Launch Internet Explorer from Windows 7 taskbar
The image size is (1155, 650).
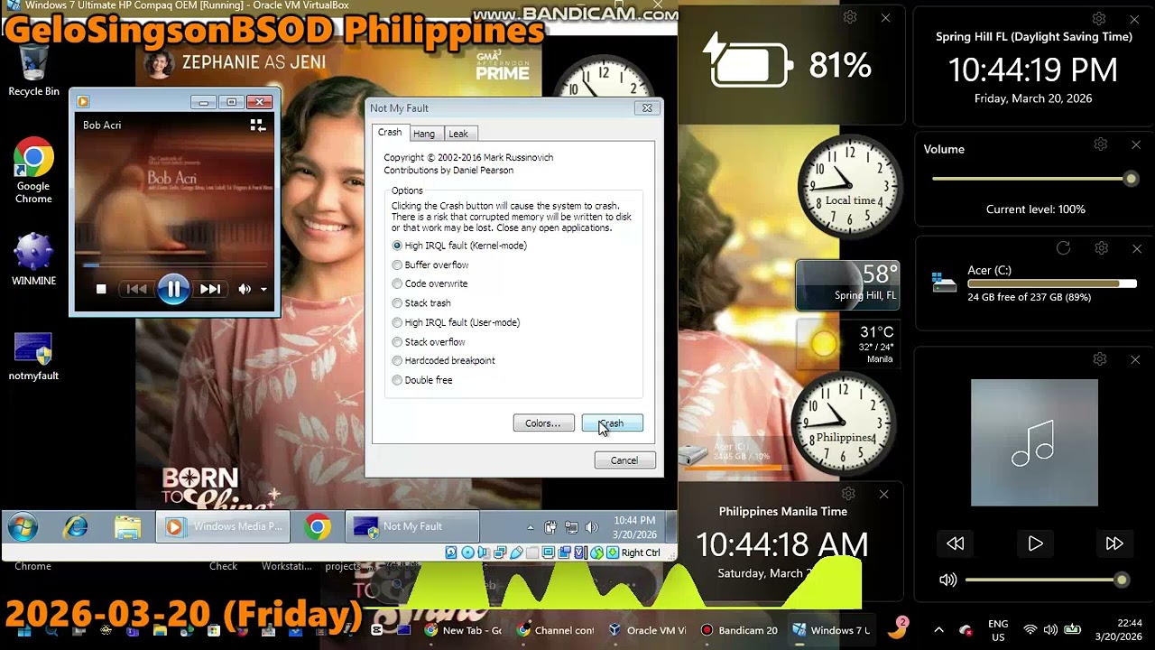tap(76, 526)
